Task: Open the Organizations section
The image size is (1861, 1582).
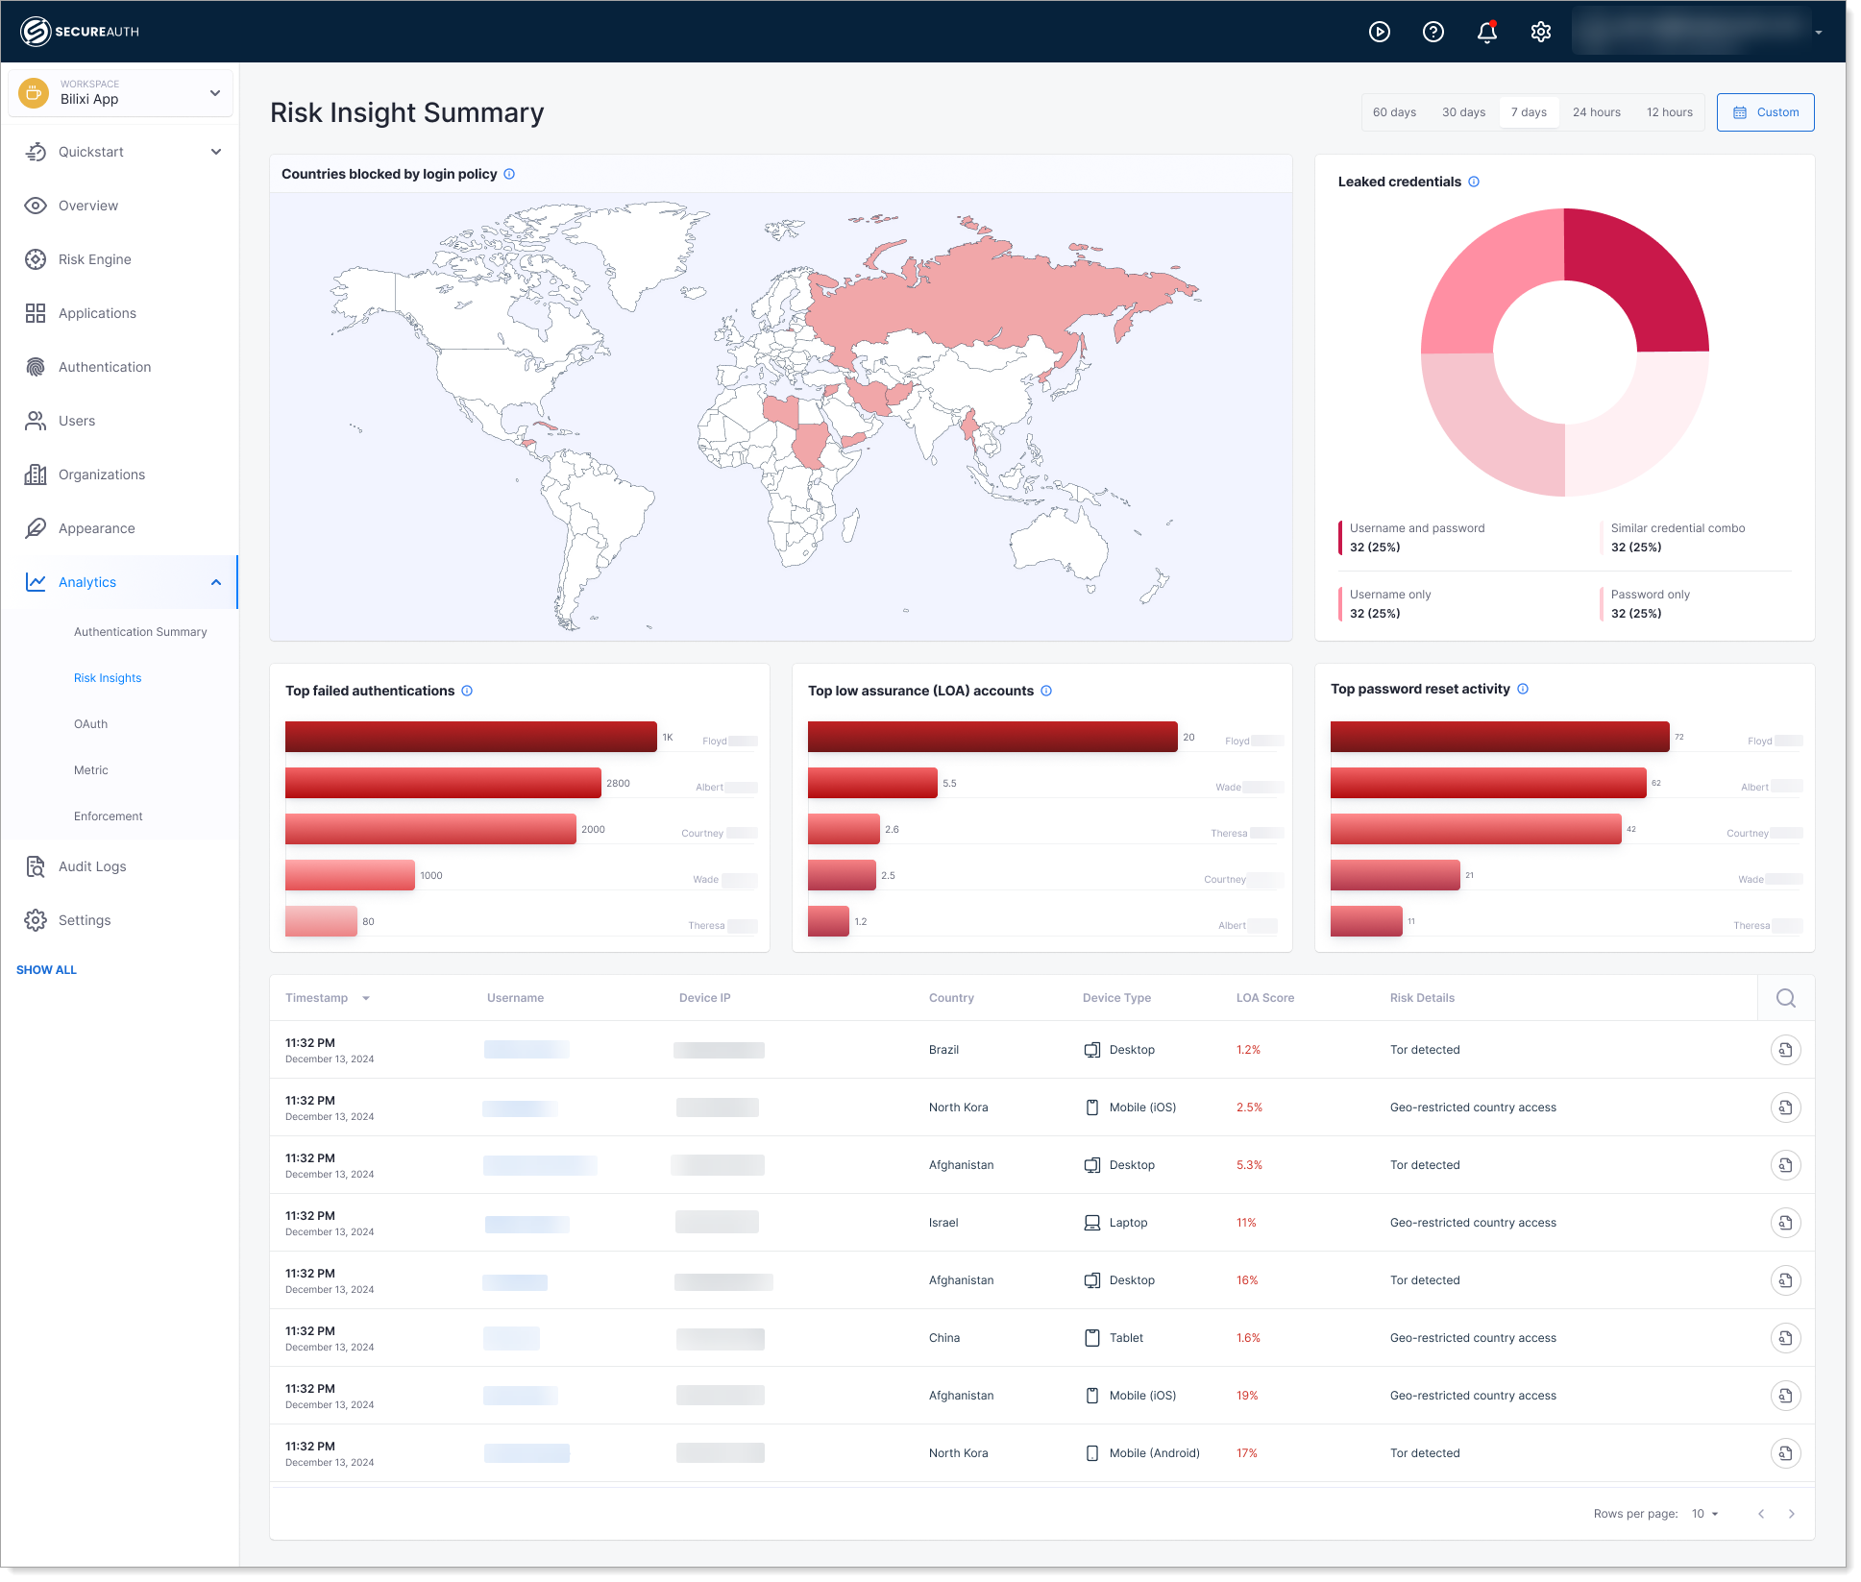Action: pos(100,474)
